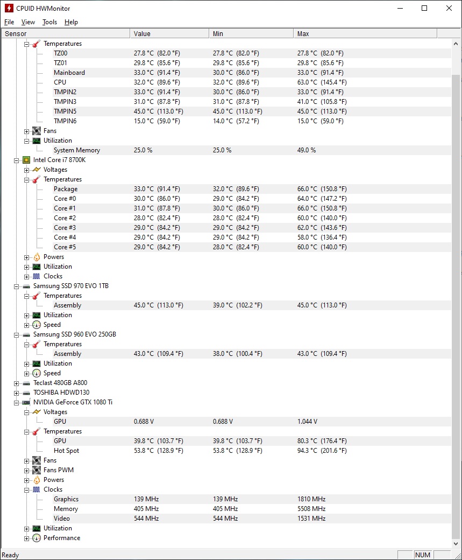Click the TOSHIBA HDWD130 drive icon
The height and width of the screenshot is (560, 462).
pyautogui.click(x=26, y=393)
